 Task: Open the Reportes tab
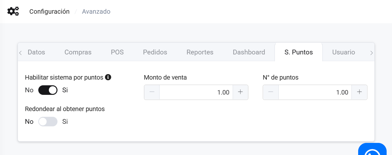tap(200, 52)
